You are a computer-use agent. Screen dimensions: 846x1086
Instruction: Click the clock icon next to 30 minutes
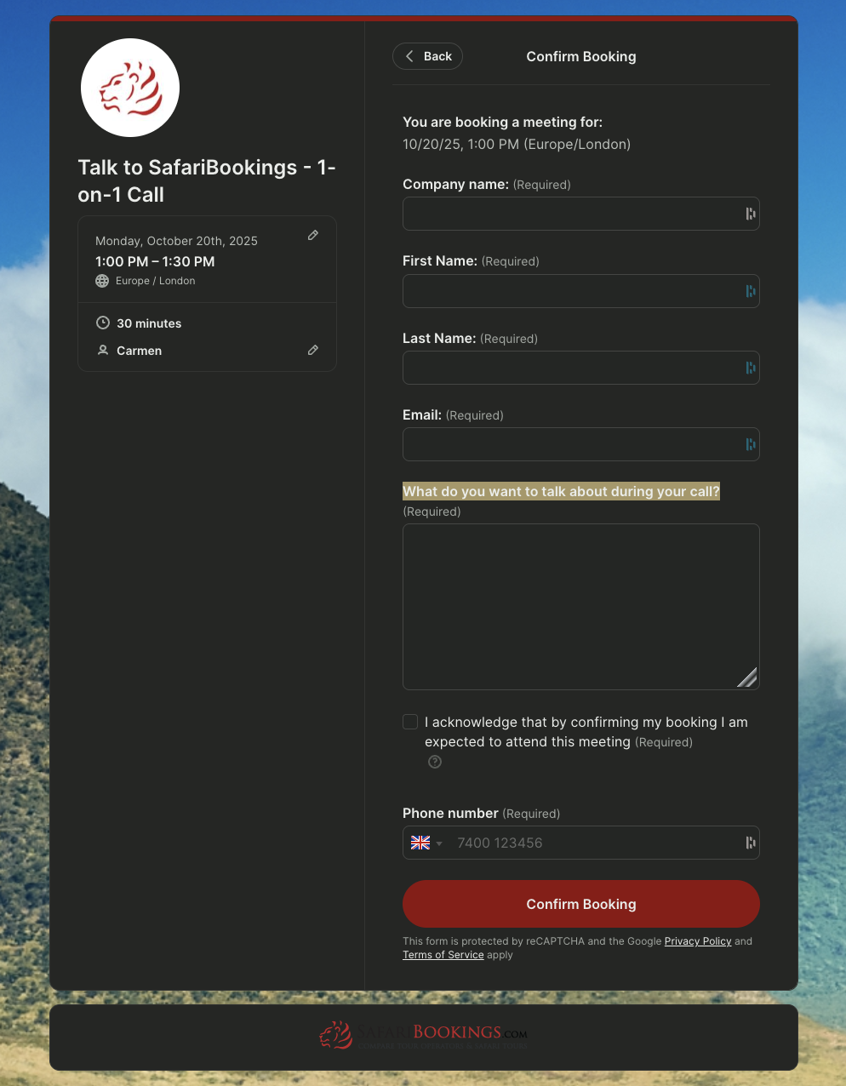pos(102,323)
